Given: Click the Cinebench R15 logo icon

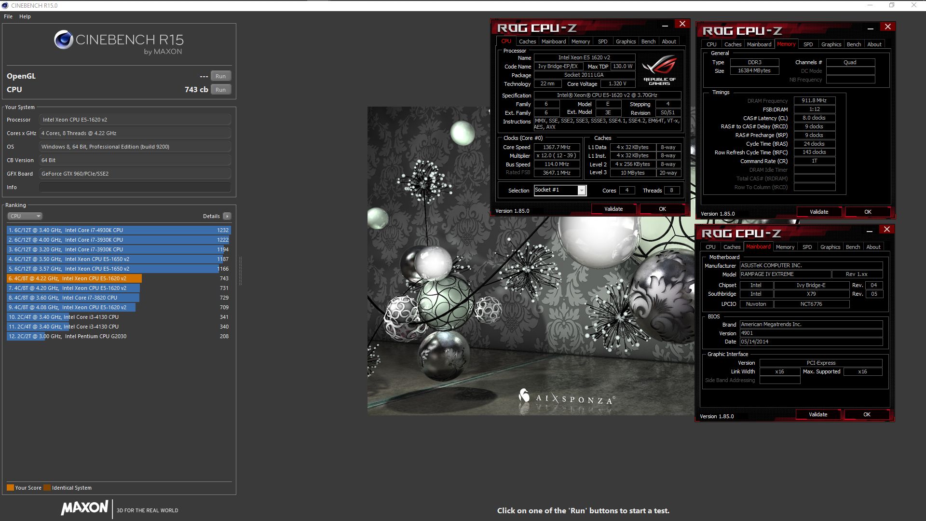Looking at the screenshot, I should click(64, 40).
